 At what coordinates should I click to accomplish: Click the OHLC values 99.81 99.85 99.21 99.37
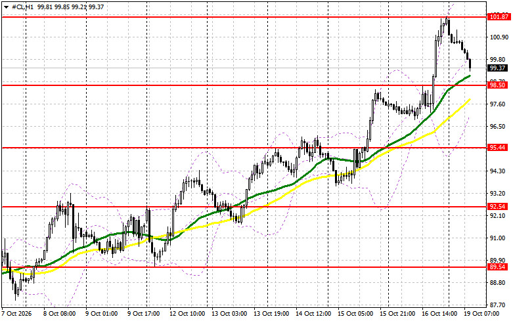coord(71,7)
